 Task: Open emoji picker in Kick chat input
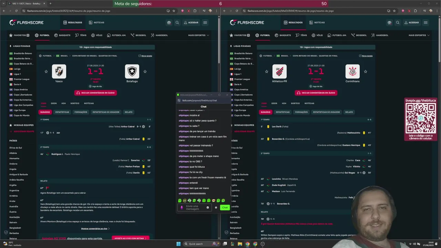(x=208, y=207)
